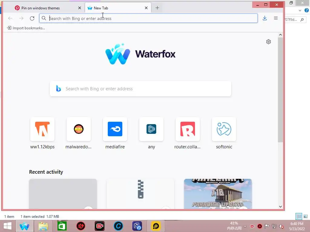Close the Pin on windows themes tab
The width and height of the screenshot is (310, 232).
80,8
